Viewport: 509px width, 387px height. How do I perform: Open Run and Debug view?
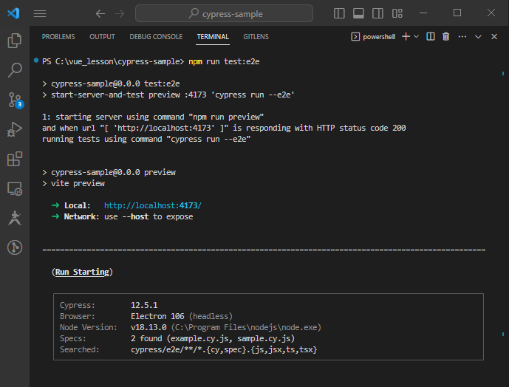tap(15, 129)
